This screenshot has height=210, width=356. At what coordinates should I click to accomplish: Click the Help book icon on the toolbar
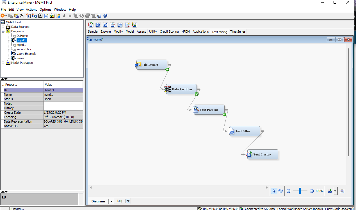105,16
